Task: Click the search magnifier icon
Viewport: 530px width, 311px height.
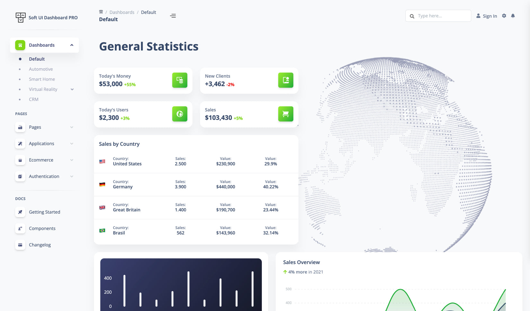Action: [412, 16]
